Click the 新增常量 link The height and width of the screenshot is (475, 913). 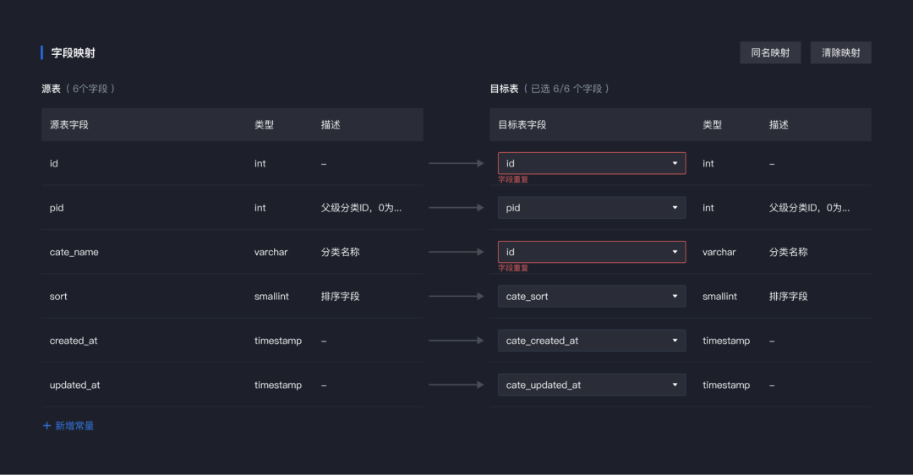[74, 425]
